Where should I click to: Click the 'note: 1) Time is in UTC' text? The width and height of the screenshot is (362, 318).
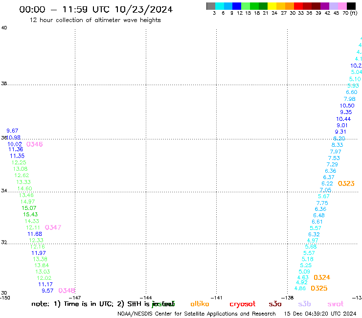pyautogui.click(x=72, y=304)
